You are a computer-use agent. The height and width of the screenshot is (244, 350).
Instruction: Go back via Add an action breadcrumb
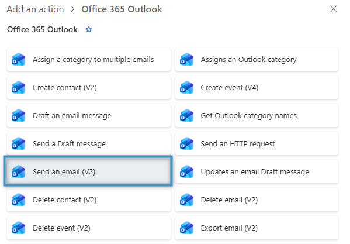[35, 9]
